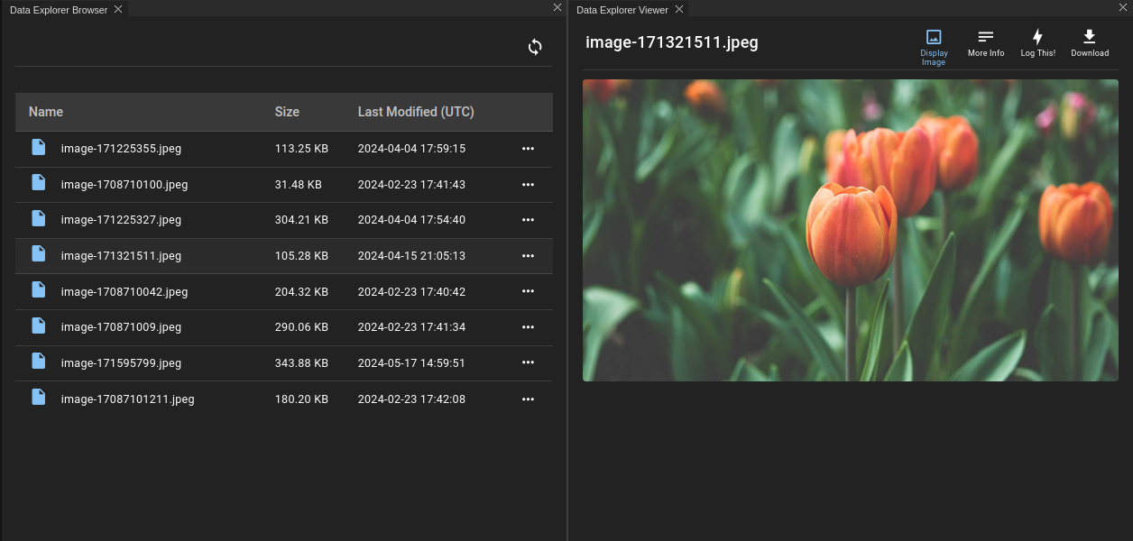Click the date 2024-05-17 14:59:51
This screenshot has width=1133, height=541.
[411, 363]
